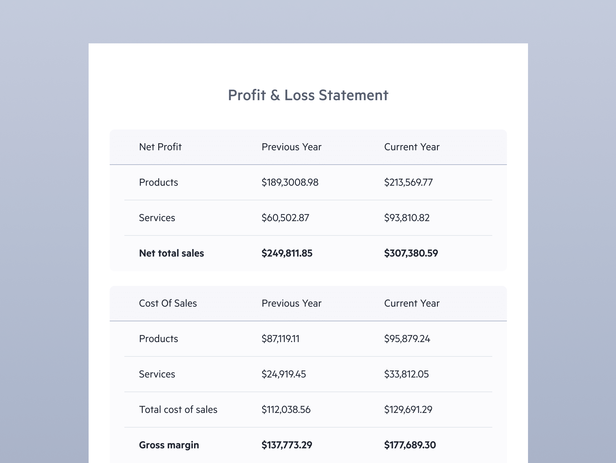Viewport: 616px width, 463px height.
Task: Click the $129,691.29 total cost value
Action: (408, 410)
